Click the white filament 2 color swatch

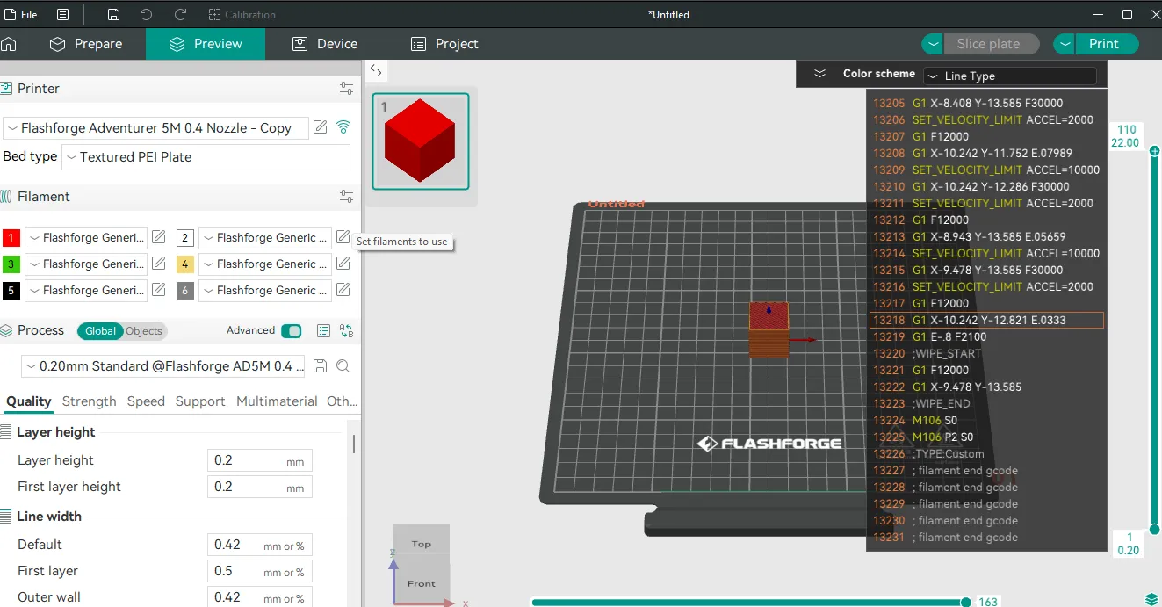pos(185,238)
